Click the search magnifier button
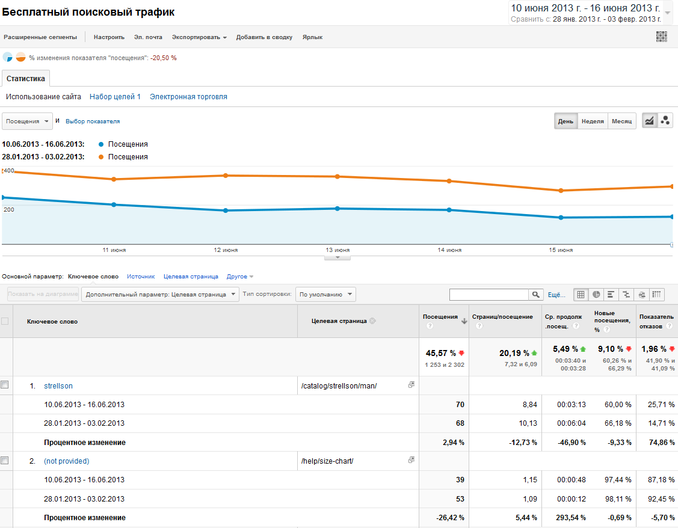Screen dimensions: 678x528 click(536, 294)
